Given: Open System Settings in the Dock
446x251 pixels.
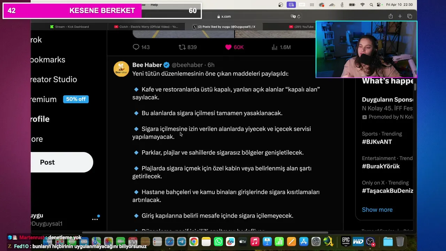Looking at the screenshot, I should coord(316,242).
